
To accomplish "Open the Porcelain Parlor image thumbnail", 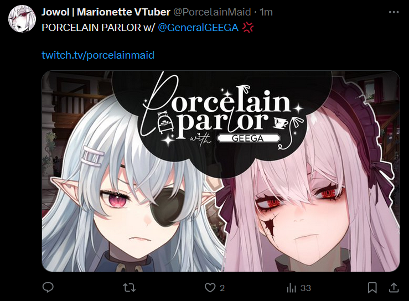I will point(221,171).
